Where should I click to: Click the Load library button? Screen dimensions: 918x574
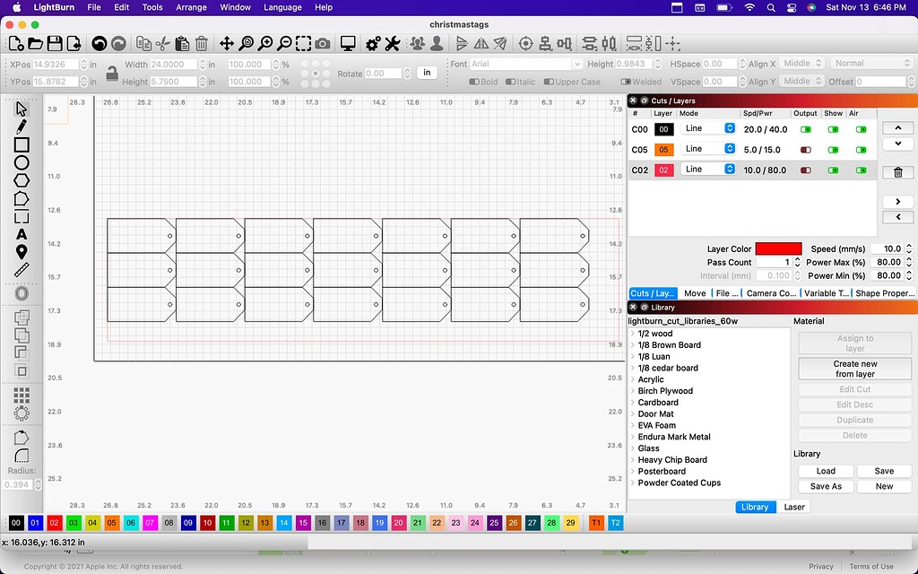(x=826, y=471)
